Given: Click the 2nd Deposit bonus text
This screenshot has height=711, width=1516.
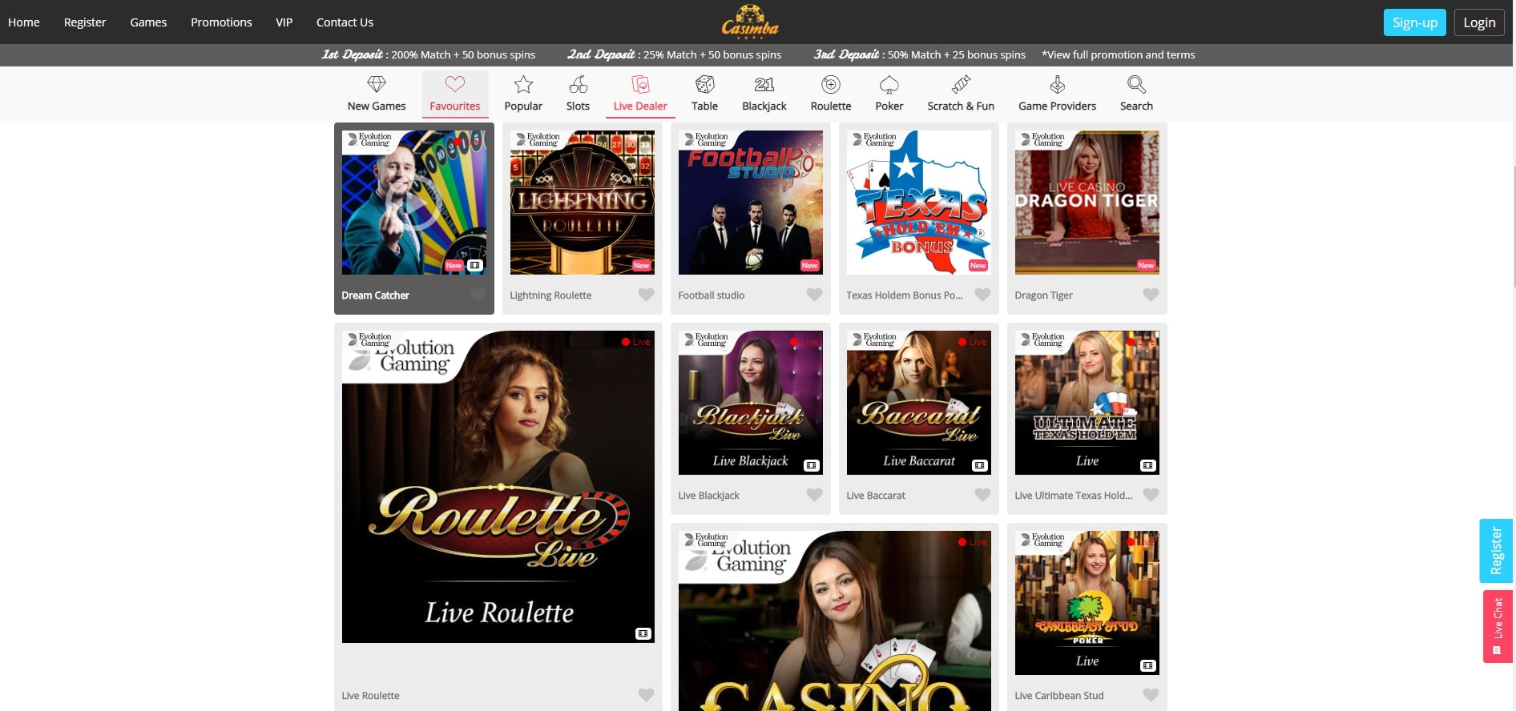Looking at the screenshot, I should 674,54.
